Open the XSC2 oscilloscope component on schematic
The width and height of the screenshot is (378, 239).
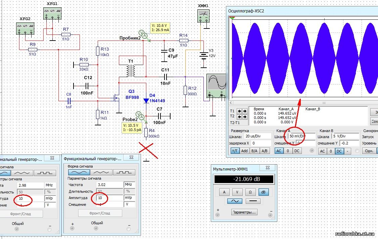pos(216,85)
